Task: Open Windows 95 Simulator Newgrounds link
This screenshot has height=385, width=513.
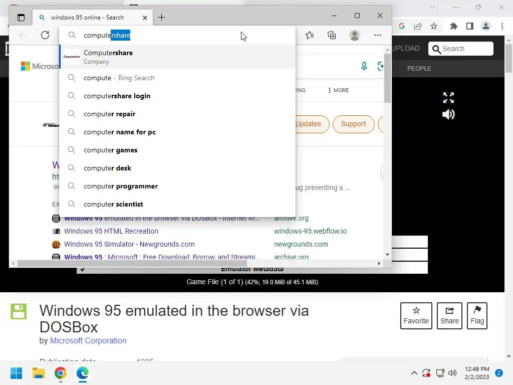Action: tap(129, 244)
